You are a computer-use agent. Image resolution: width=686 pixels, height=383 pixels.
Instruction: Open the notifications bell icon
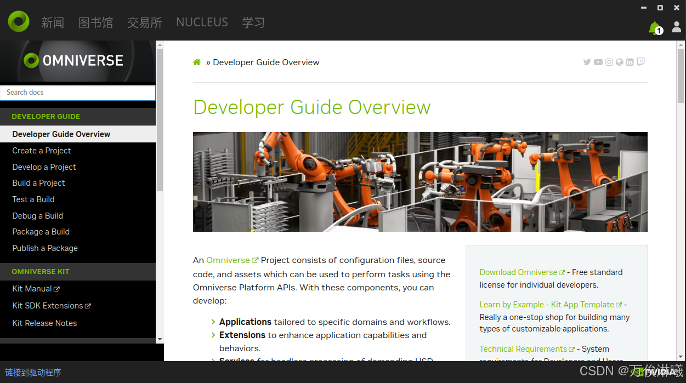click(x=655, y=27)
